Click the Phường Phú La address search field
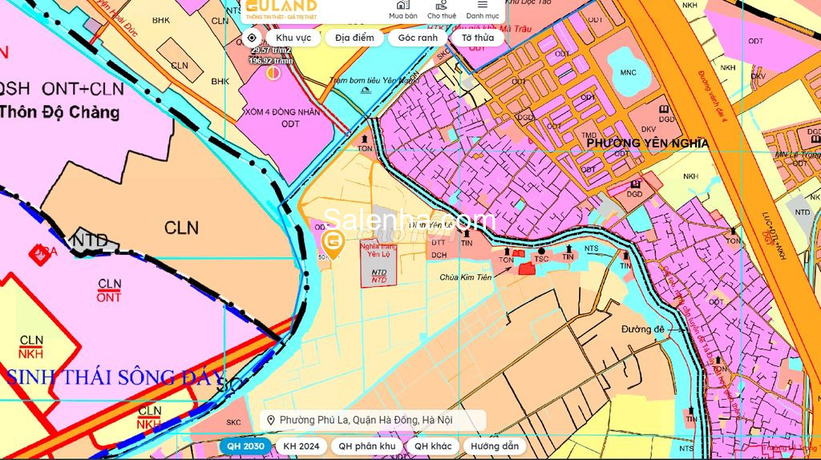Image resolution: width=821 pixels, height=460 pixels. point(374,421)
